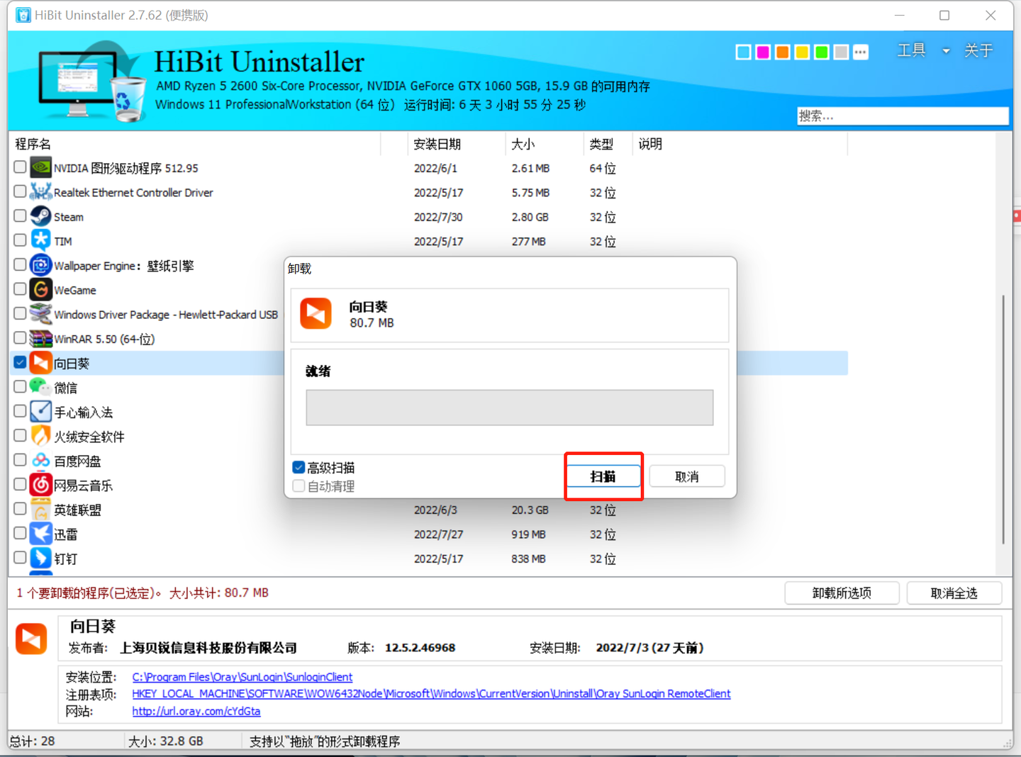
Task: Click the 钉钉 icon at the list bottom
Action: pyautogui.click(x=40, y=558)
